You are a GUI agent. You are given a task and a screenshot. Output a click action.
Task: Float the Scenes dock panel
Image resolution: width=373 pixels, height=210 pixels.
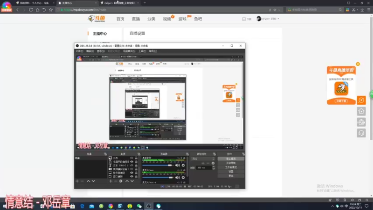(x=105, y=154)
